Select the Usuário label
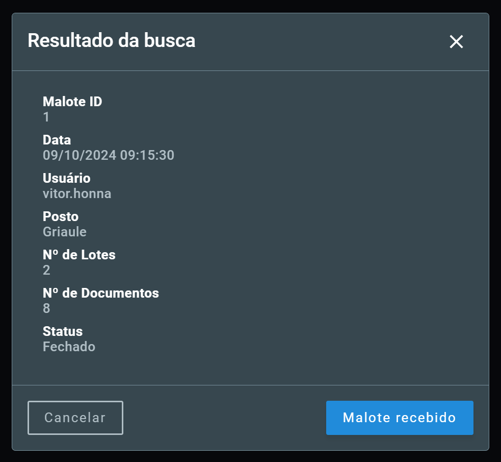This screenshot has width=501, height=462. [66, 178]
